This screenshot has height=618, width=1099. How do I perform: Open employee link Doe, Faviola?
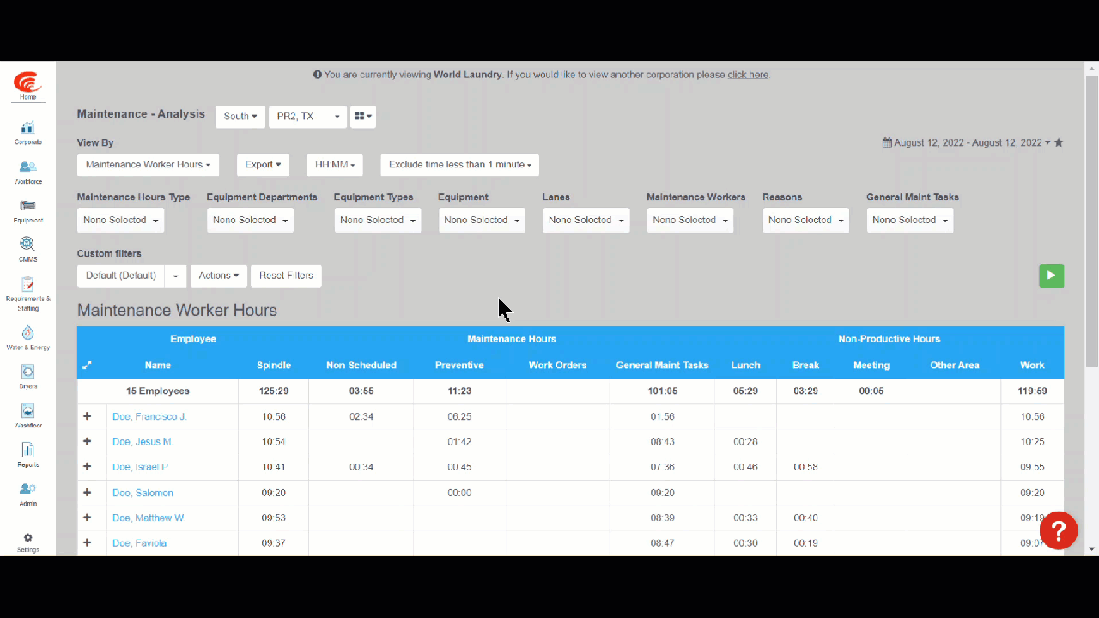[x=139, y=542]
